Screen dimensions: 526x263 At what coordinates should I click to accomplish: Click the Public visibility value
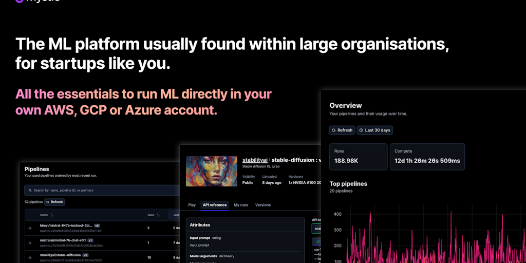click(248, 183)
